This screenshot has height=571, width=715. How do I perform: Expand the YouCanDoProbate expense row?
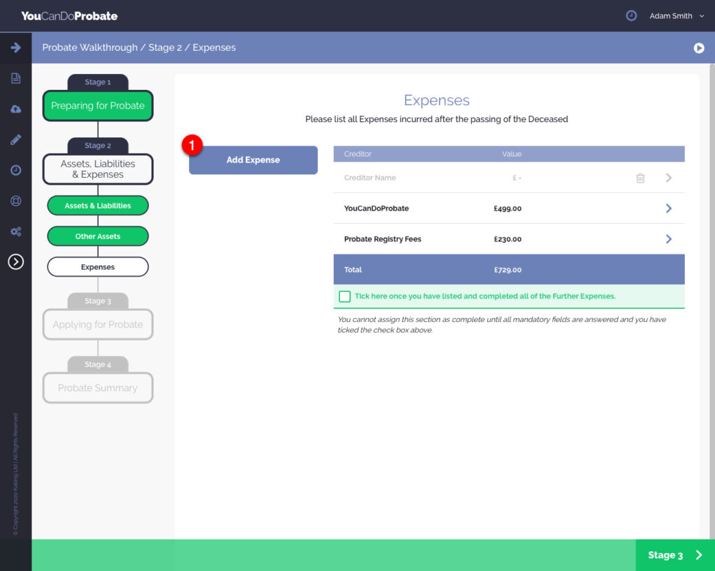pyautogui.click(x=668, y=208)
